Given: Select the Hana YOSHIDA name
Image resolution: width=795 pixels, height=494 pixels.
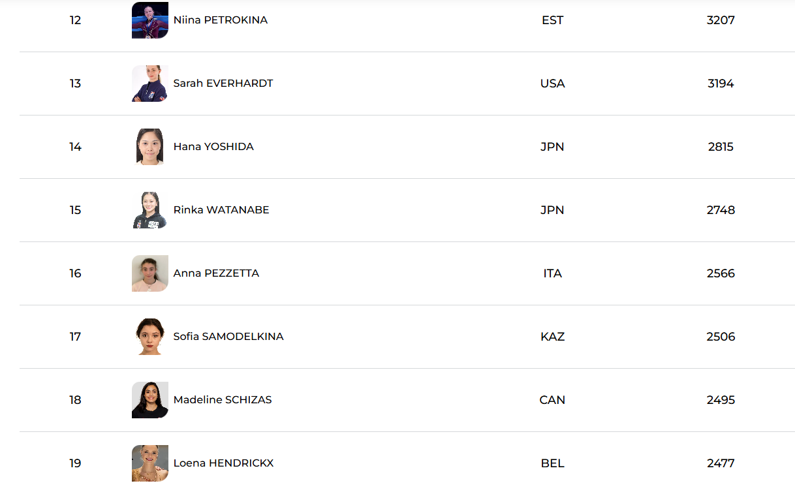Looking at the screenshot, I should pyautogui.click(x=213, y=147).
